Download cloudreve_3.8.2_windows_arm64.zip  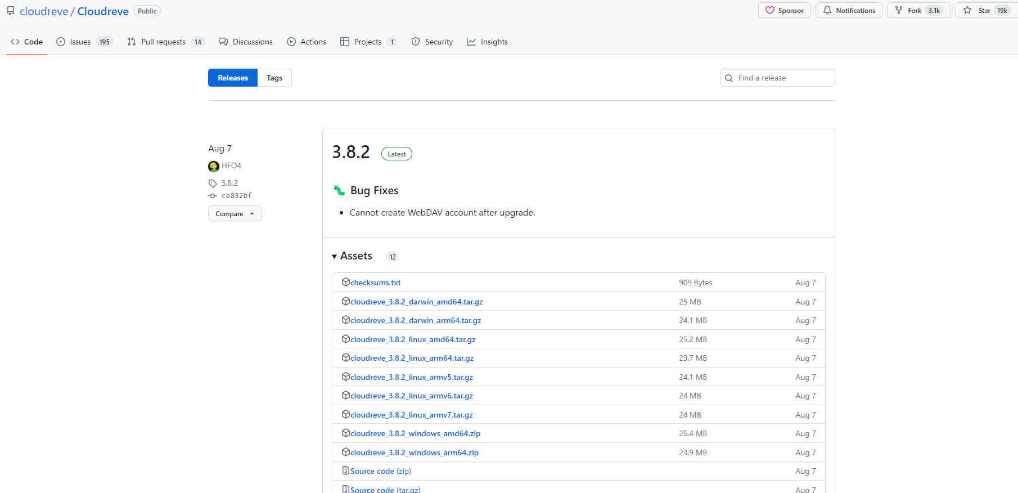tap(415, 452)
